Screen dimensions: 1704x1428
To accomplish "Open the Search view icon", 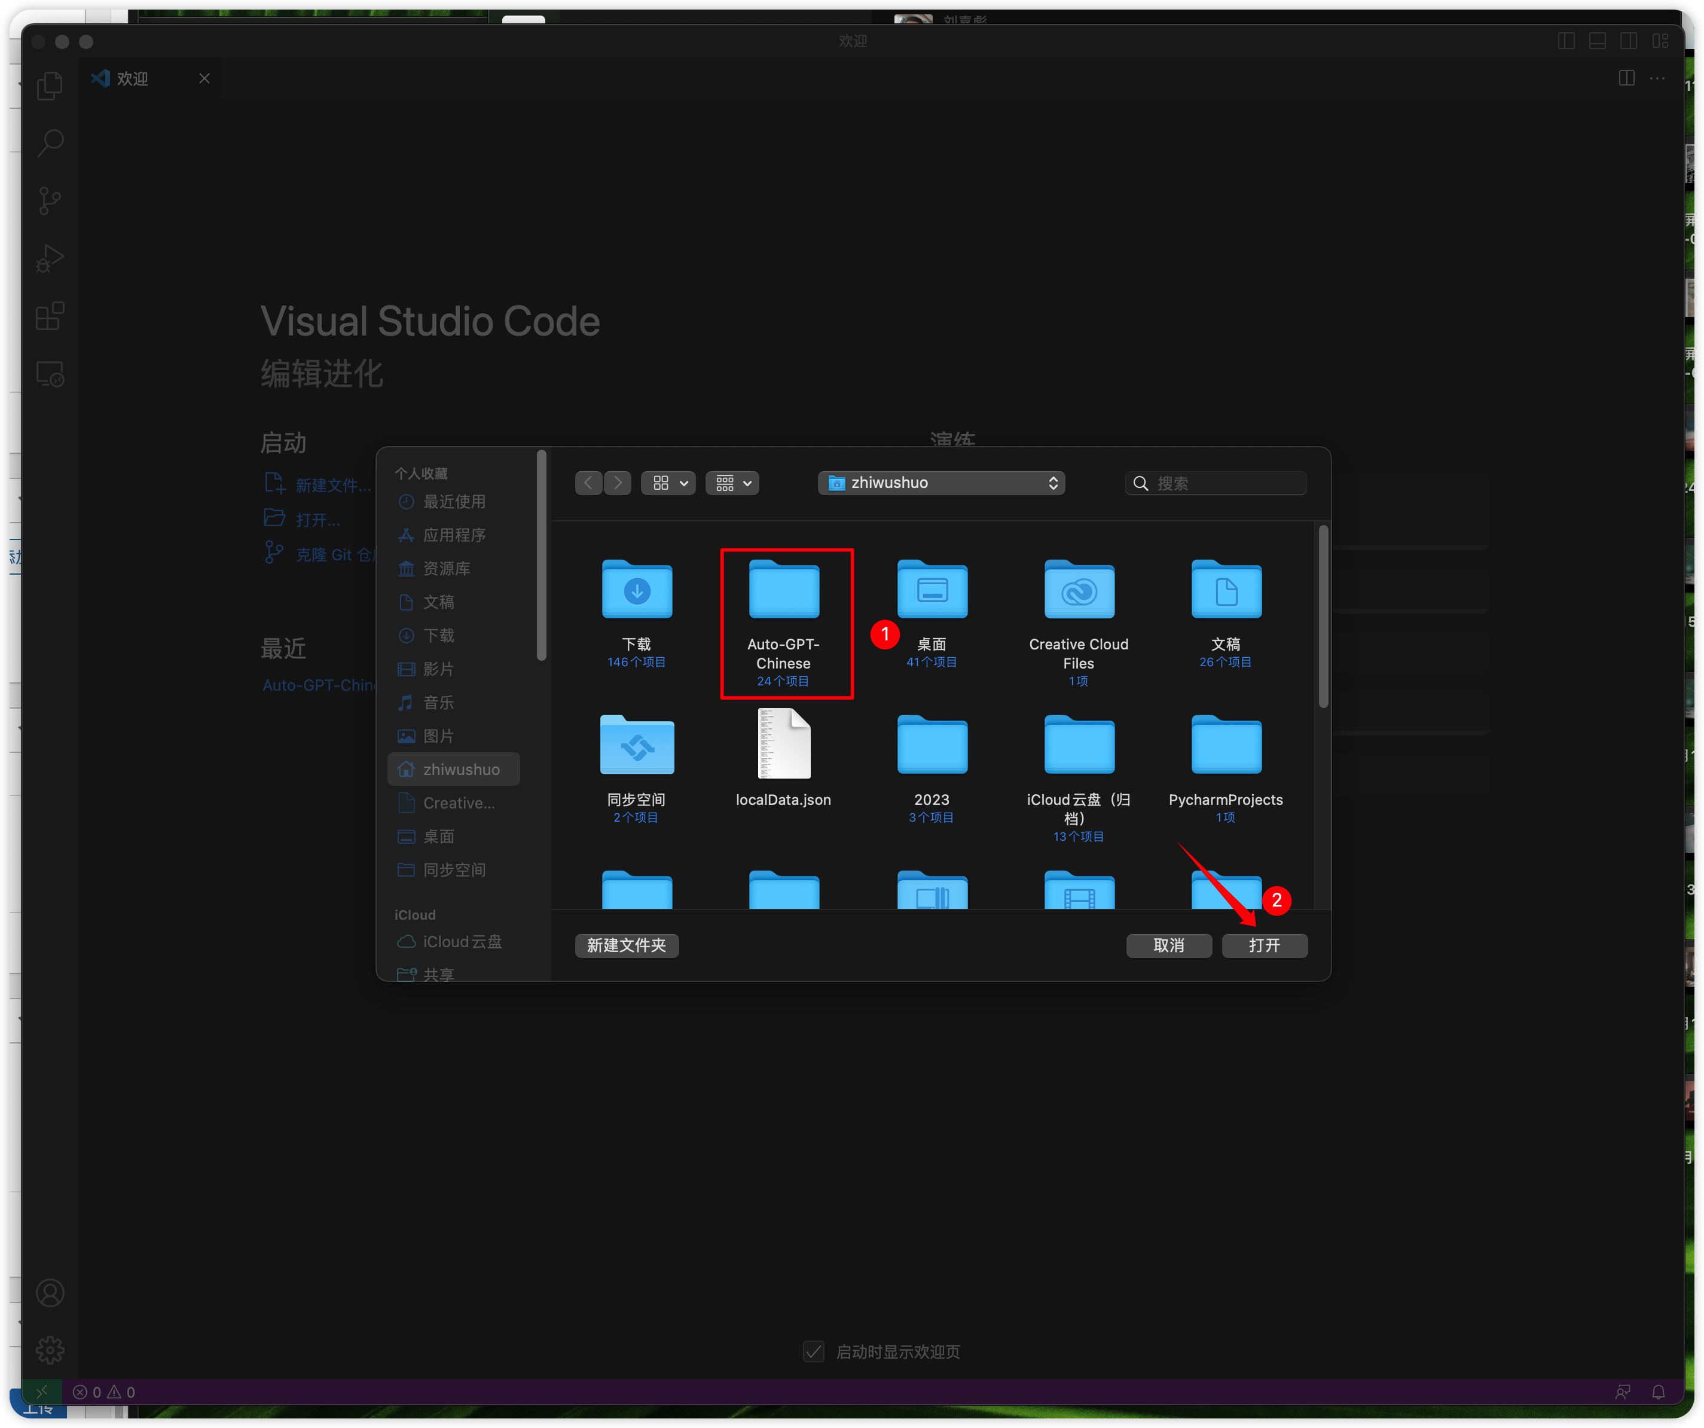I will 50,144.
